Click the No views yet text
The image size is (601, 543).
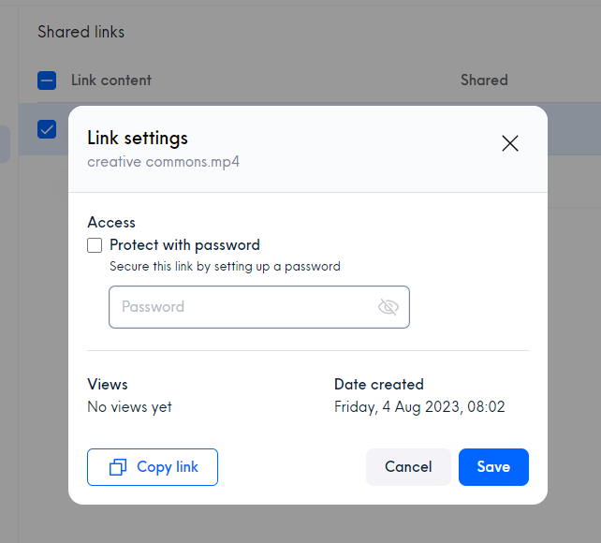[x=129, y=406]
